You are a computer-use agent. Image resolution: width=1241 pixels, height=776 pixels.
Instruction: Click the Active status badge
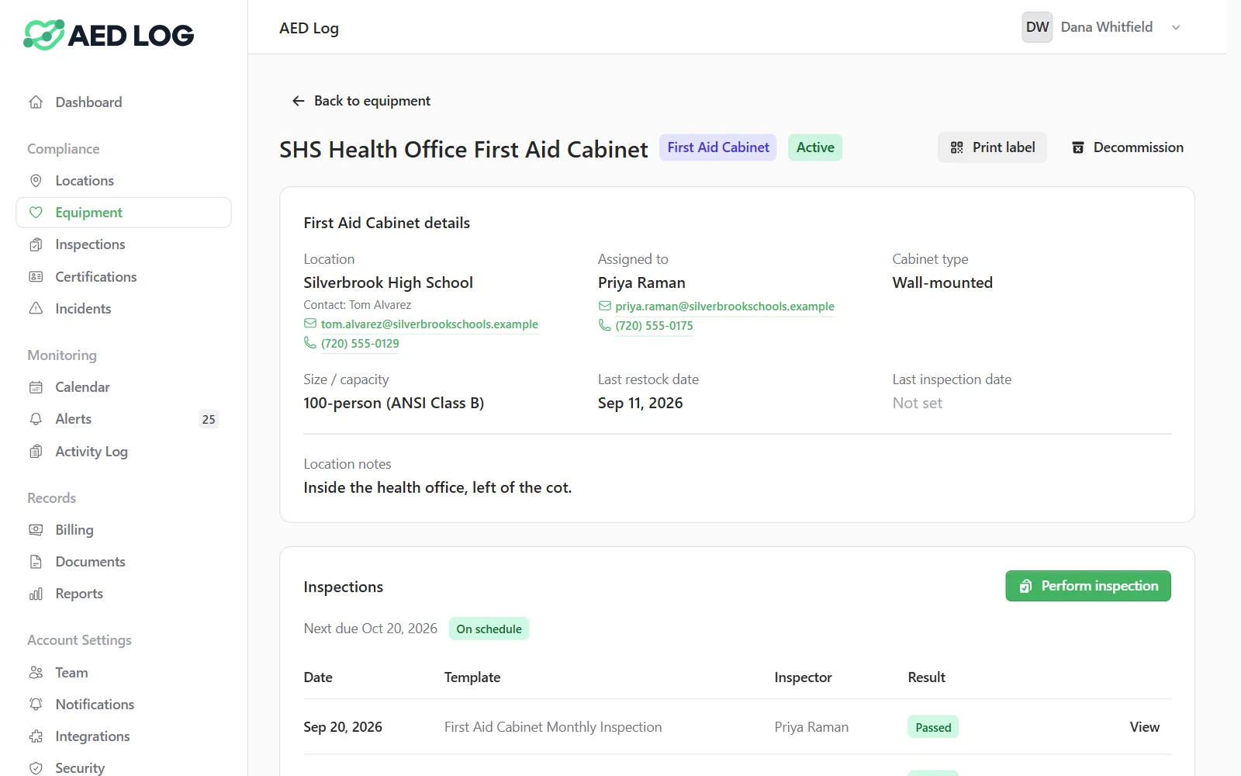pos(815,147)
